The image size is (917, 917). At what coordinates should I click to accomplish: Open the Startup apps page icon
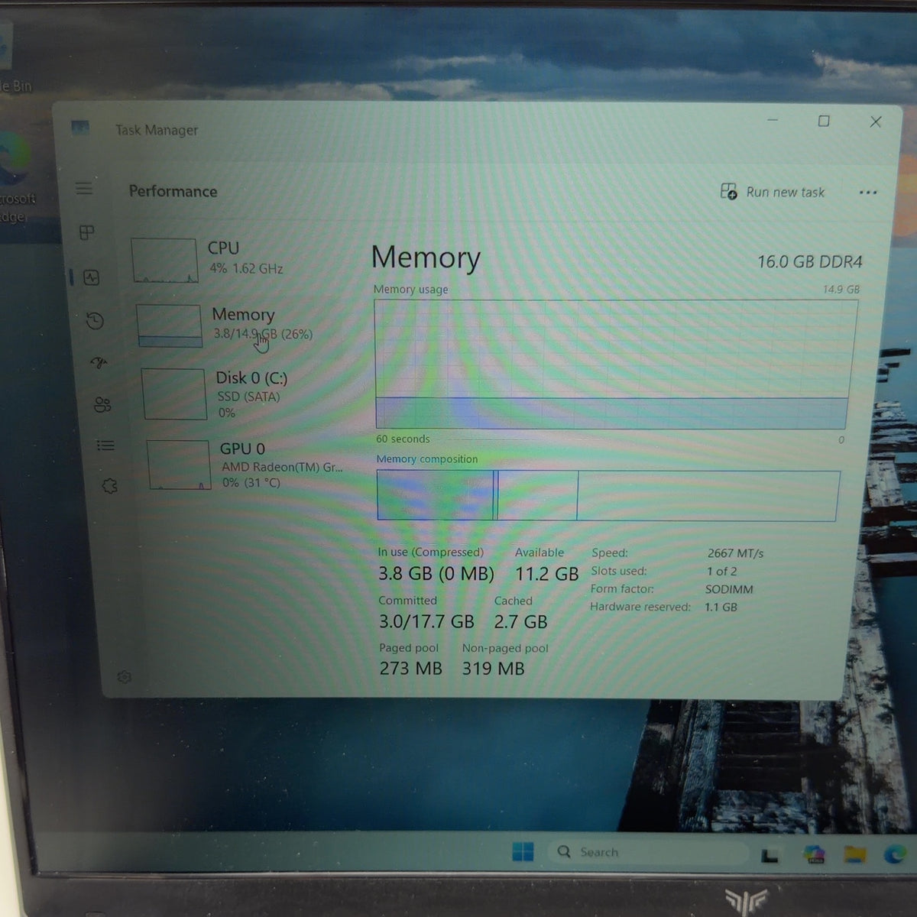pyautogui.click(x=99, y=362)
